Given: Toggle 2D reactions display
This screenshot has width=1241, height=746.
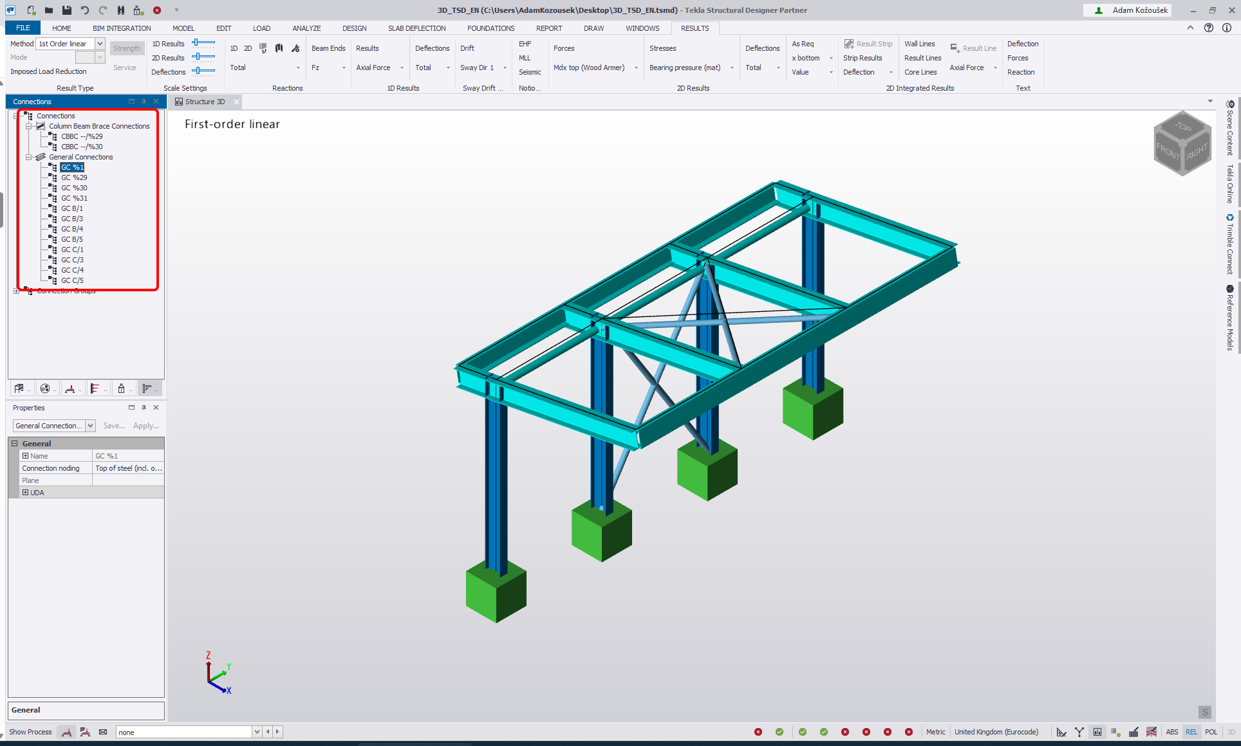Looking at the screenshot, I should click(248, 48).
